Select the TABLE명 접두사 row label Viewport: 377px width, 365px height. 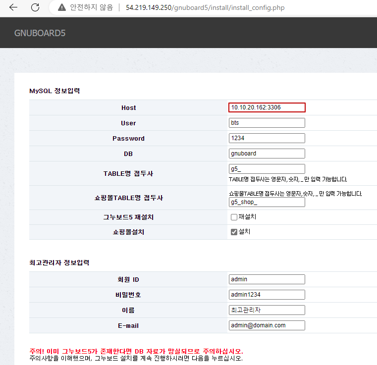(128, 173)
